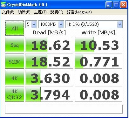
Task: Start the 4K random test
Action: 15,78
